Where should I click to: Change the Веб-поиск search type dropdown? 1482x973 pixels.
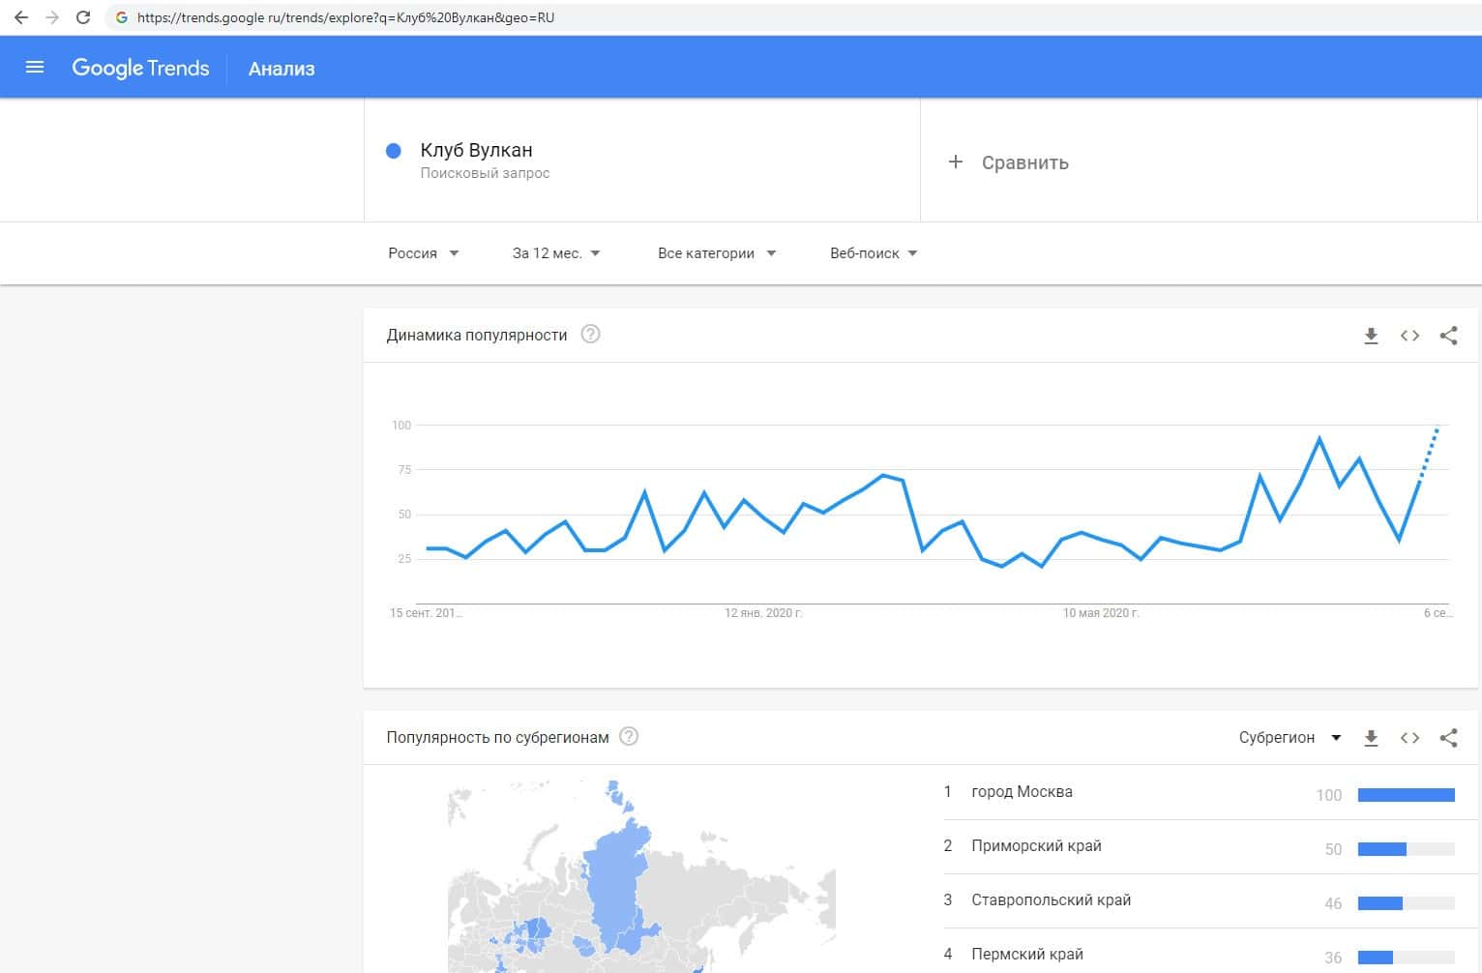(x=874, y=253)
